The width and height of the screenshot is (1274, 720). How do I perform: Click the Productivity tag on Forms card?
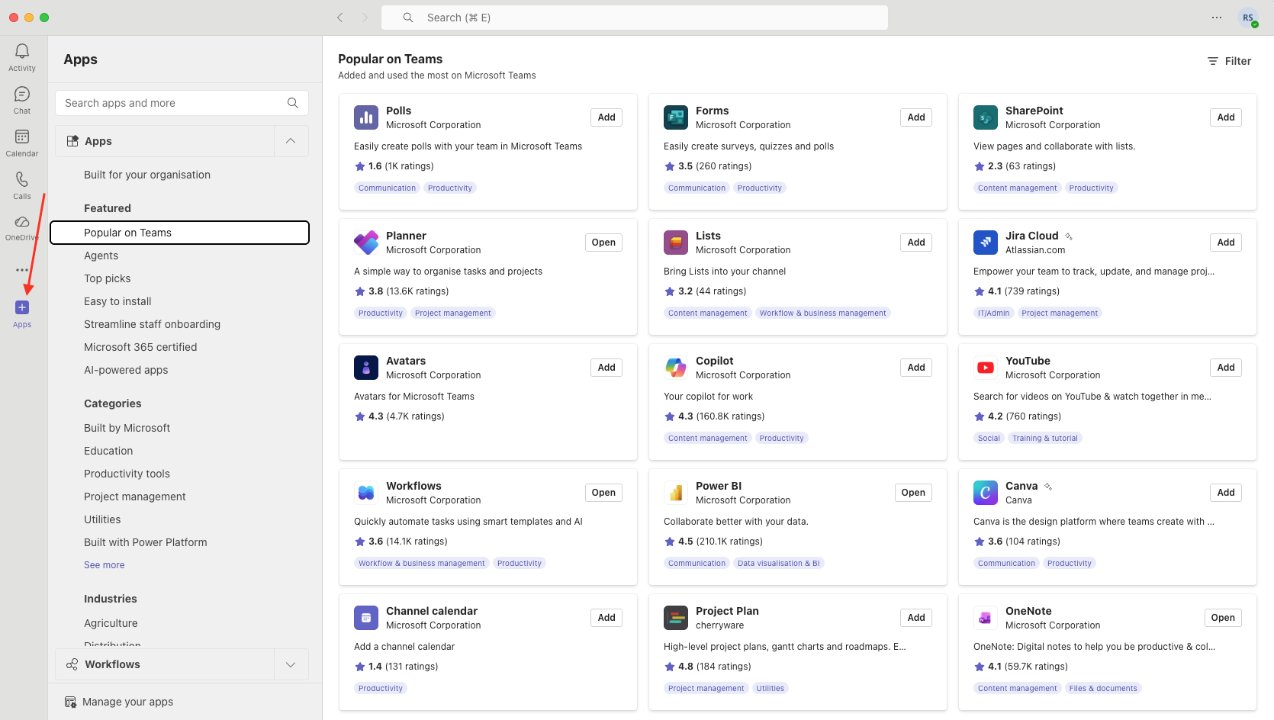(760, 188)
